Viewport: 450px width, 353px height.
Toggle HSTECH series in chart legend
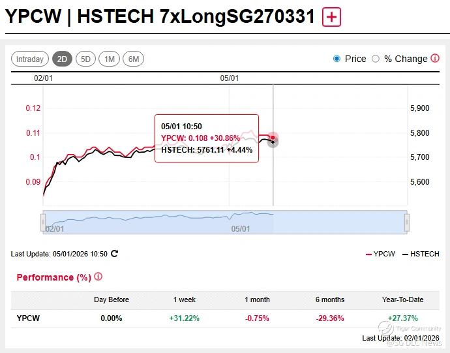[x=421, y=254]
